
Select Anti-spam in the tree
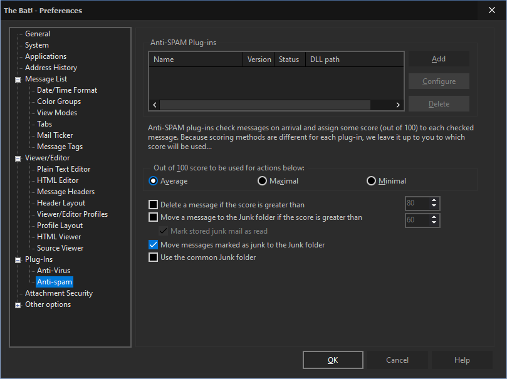55,282
